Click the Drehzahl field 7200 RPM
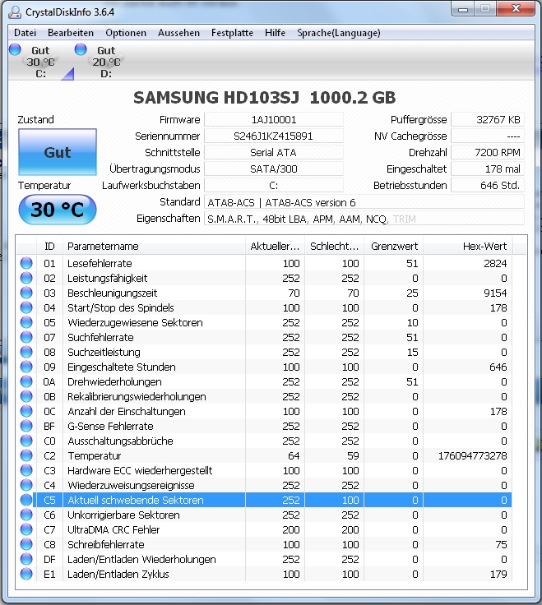The height and width of the screenshot is (605, 542). coord(488,152)
